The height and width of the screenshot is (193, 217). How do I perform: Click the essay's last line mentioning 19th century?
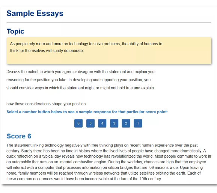pyautogui.click(x=84, y=179)
